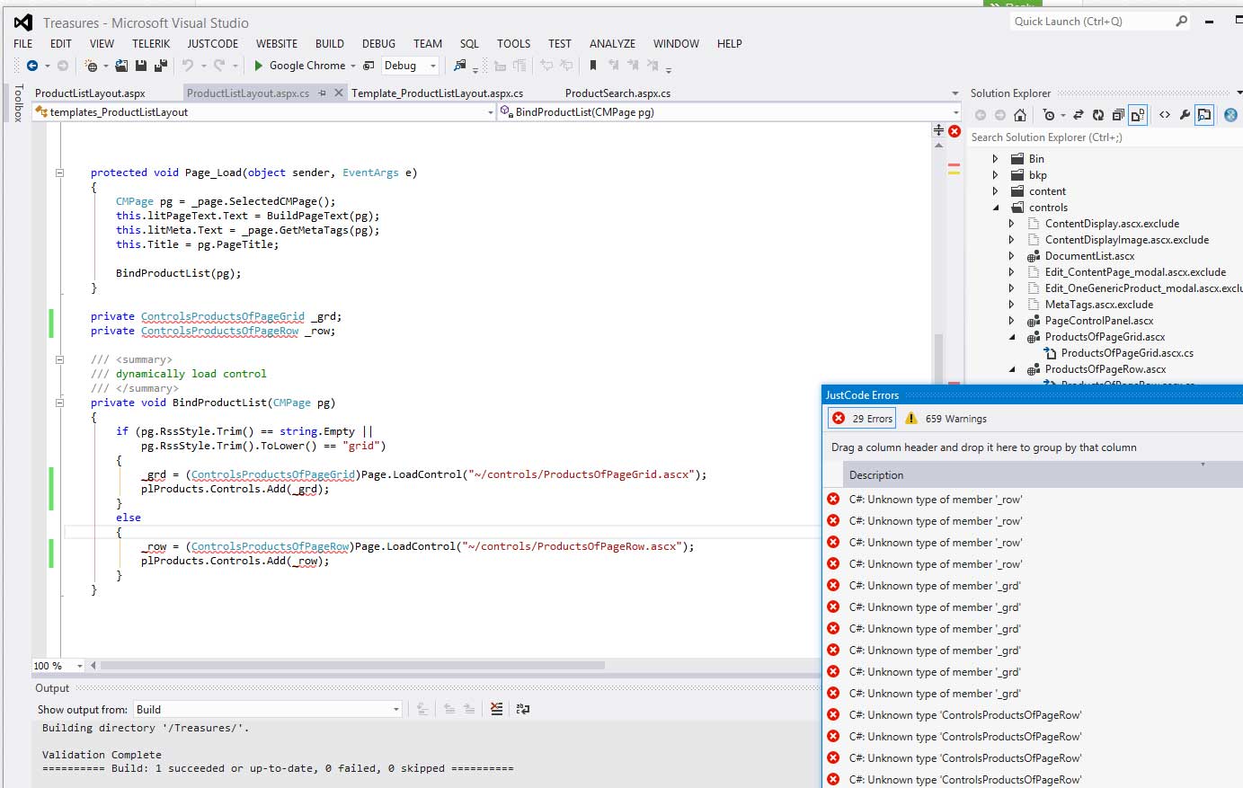Open the BUILD menu

(329, 43)
